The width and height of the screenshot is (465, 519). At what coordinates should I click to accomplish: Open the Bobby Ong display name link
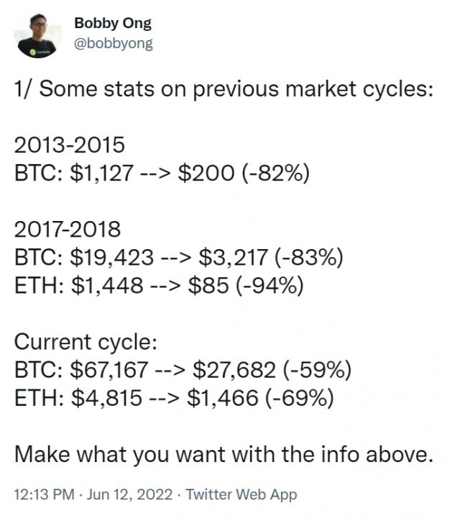click(x=113, y=23)
